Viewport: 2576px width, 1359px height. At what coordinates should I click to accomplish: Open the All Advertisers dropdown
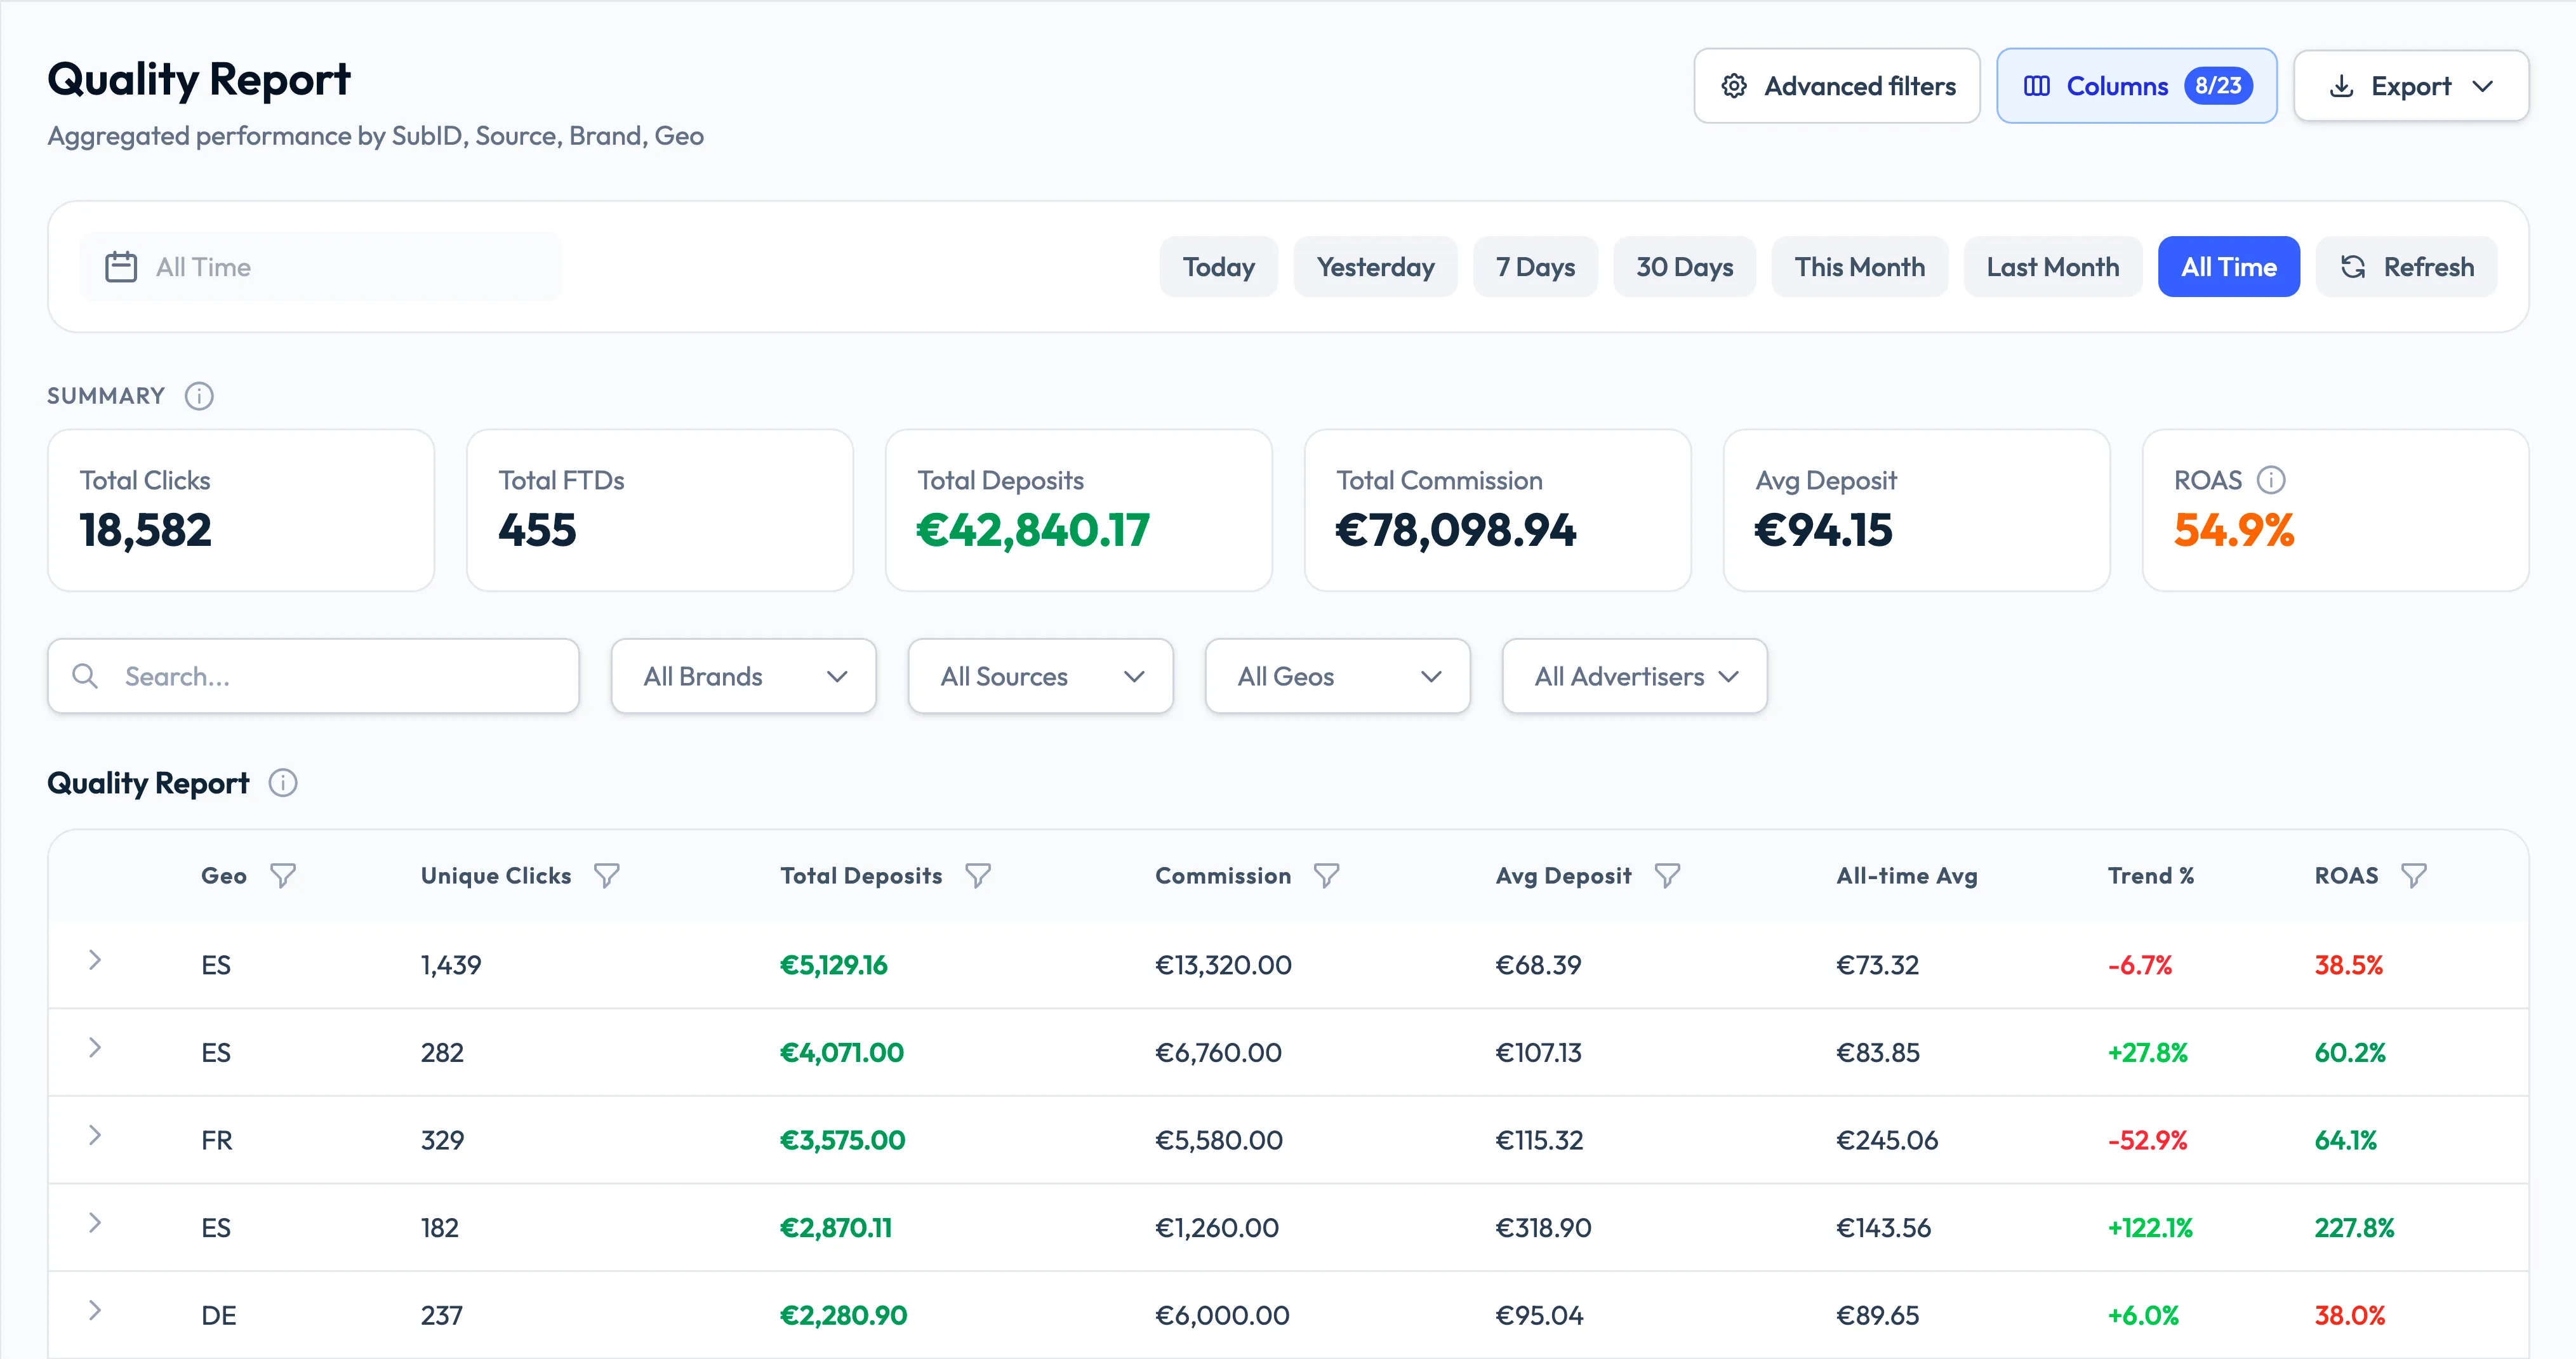click(x=1635, y=676)
